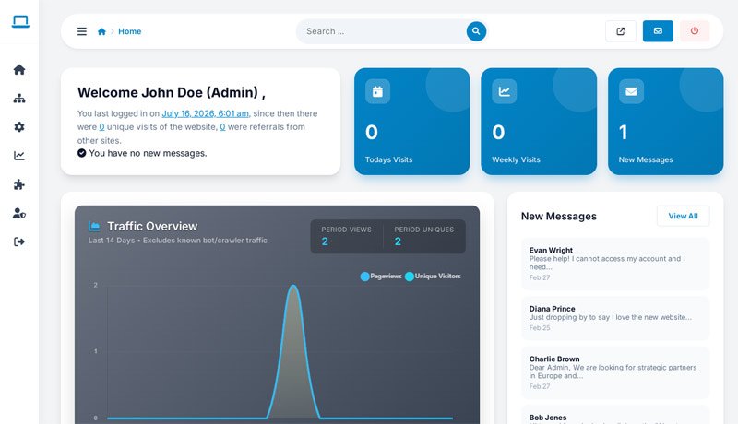The image size is (738, 424).
Task: Open the hamburger menu toggle
Action: pyautogui.click(x=82, y=31)
